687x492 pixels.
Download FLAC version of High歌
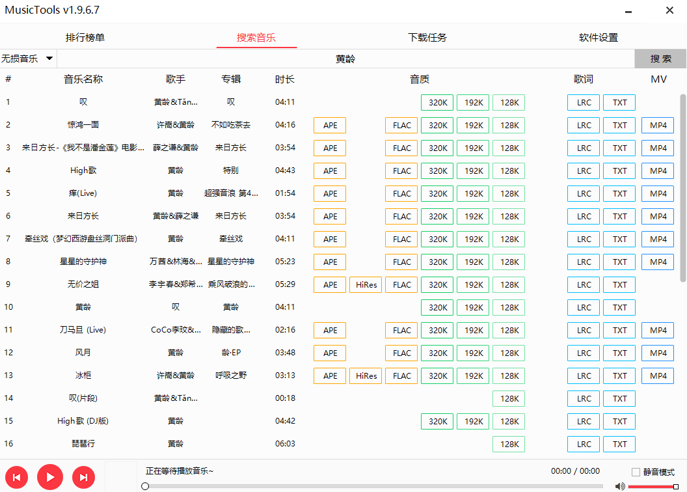point(401,171)
